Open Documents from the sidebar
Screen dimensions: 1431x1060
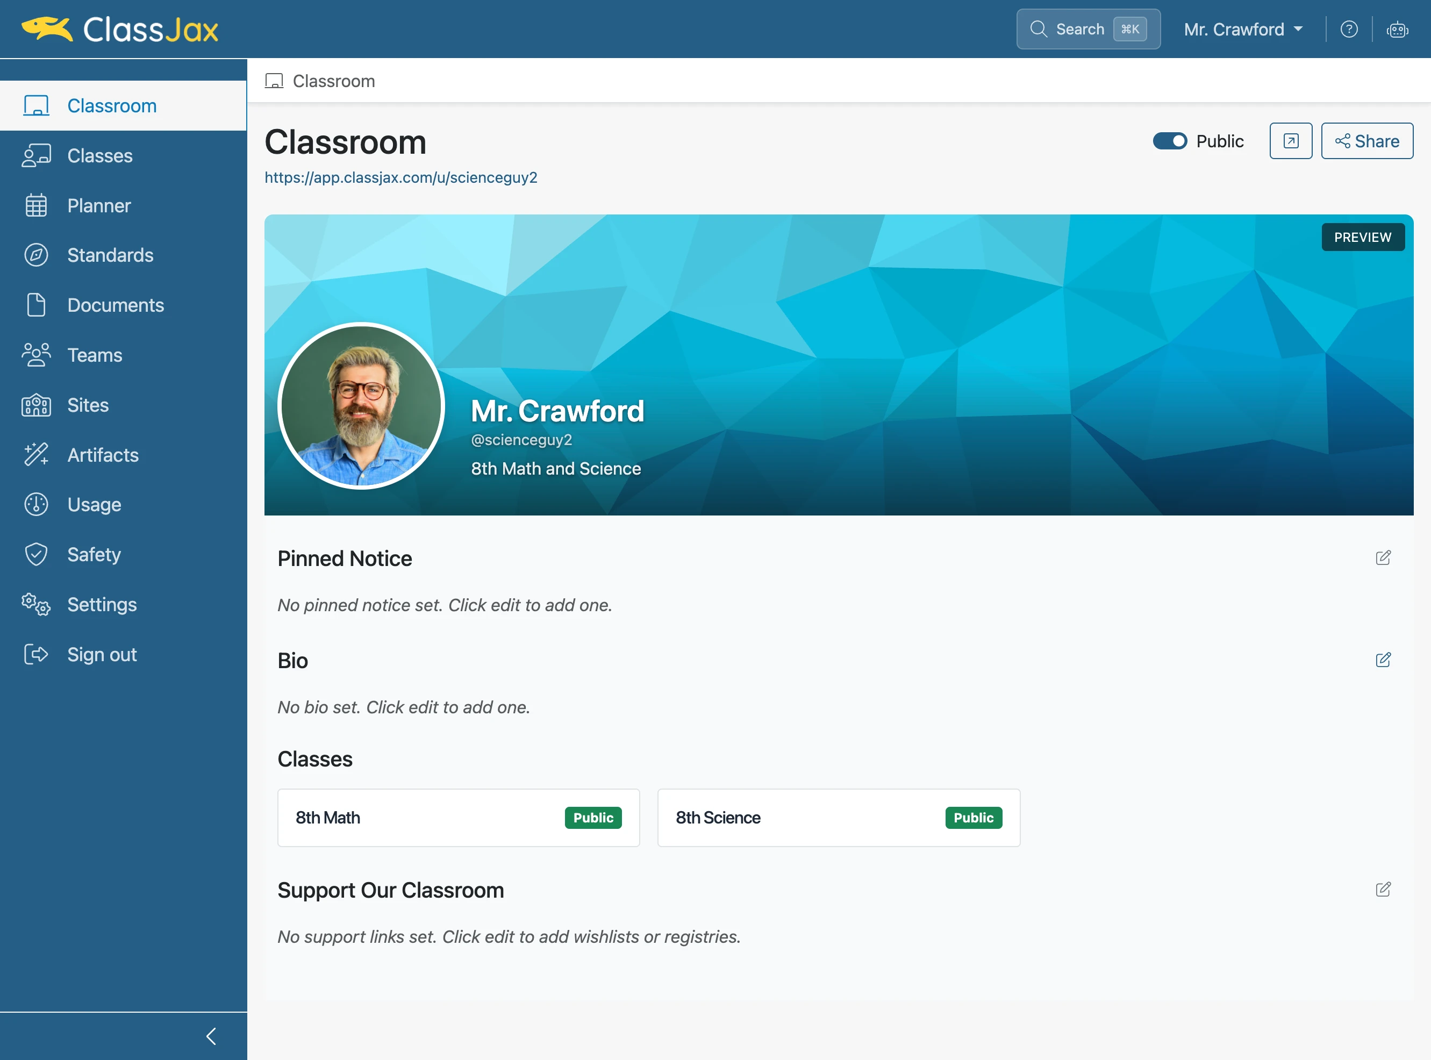click(123, 305)
